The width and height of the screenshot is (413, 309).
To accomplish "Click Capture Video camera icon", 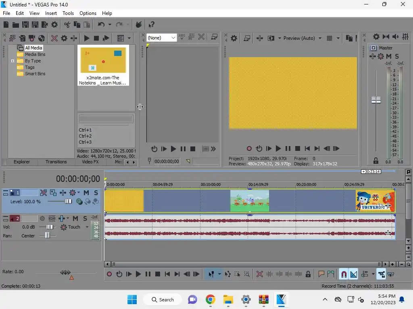I will tap(32, 38).
